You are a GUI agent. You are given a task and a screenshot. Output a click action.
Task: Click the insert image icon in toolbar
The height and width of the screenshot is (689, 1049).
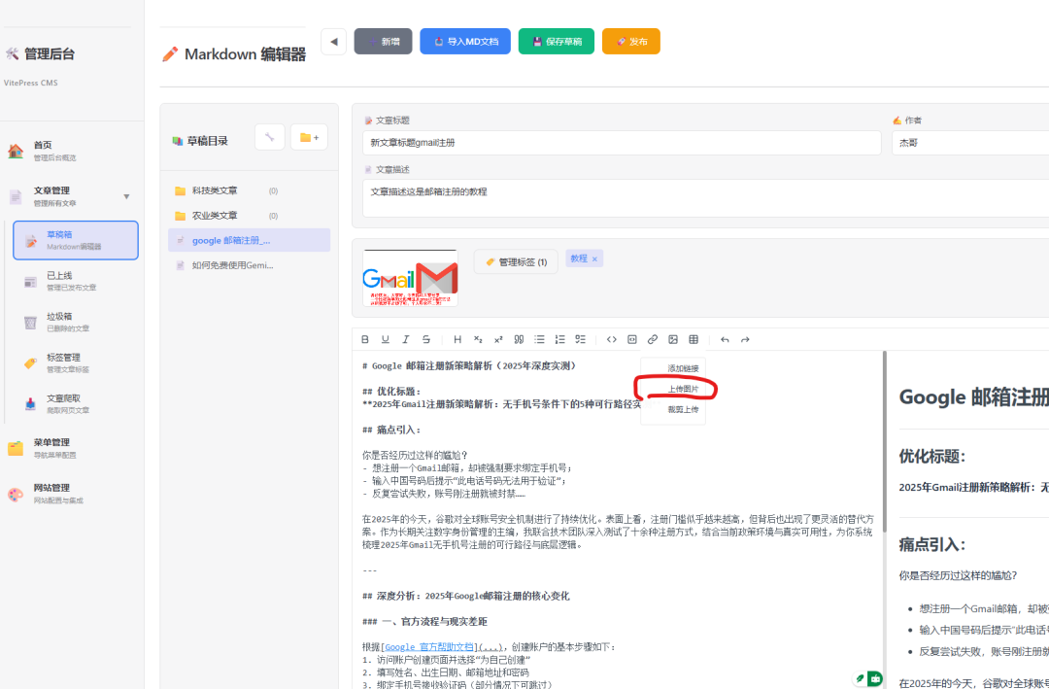tap(673, 339)
